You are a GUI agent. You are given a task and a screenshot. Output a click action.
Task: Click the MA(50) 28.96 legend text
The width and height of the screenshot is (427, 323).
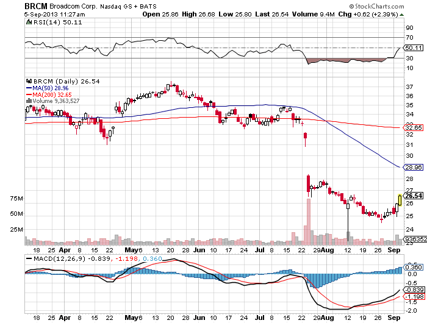pos(51,88)
